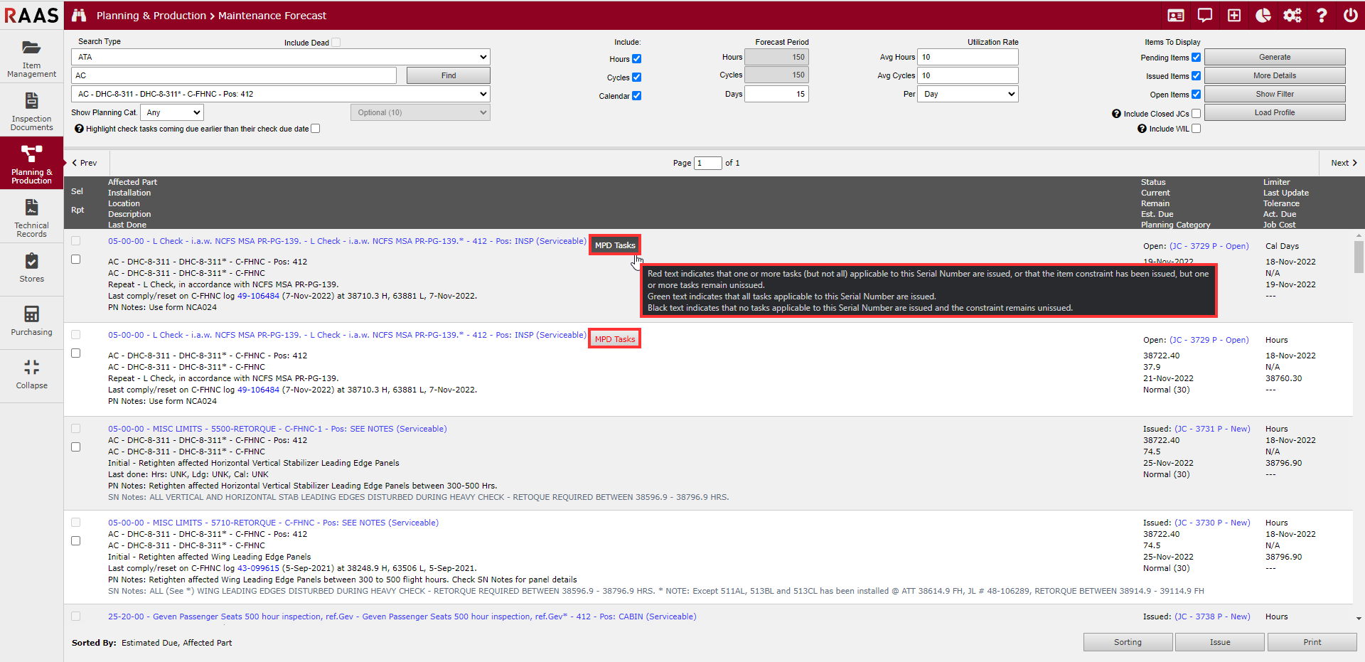Uncheck the Include Hours checkbox

pos(636,59)
